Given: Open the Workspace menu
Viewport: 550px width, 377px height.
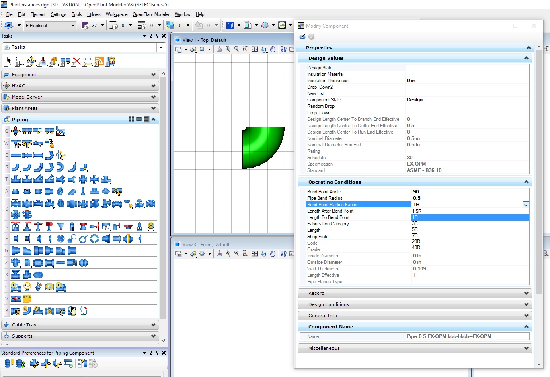Looking at the screenshot, I should click(116, 14).
